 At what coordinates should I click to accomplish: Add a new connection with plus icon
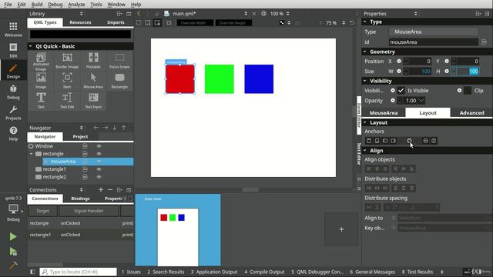point(101,190)
